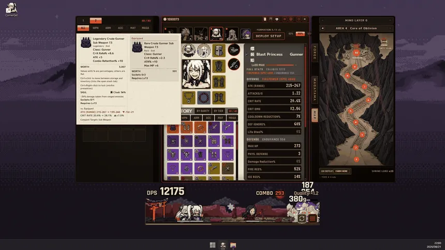Viewport: 445px width, 250px height.
Task: Open the MAP side tab
Action: 315,115
